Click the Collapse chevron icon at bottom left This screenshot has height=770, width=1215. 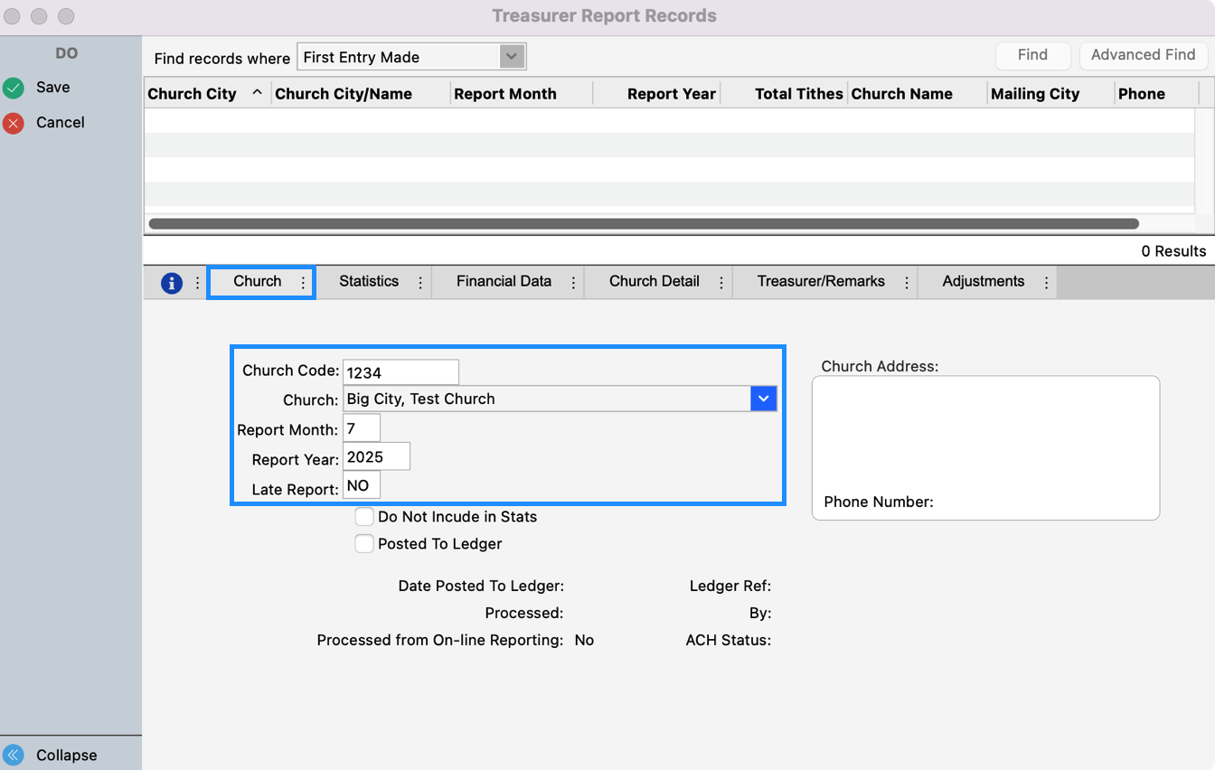tap(13, 755)
